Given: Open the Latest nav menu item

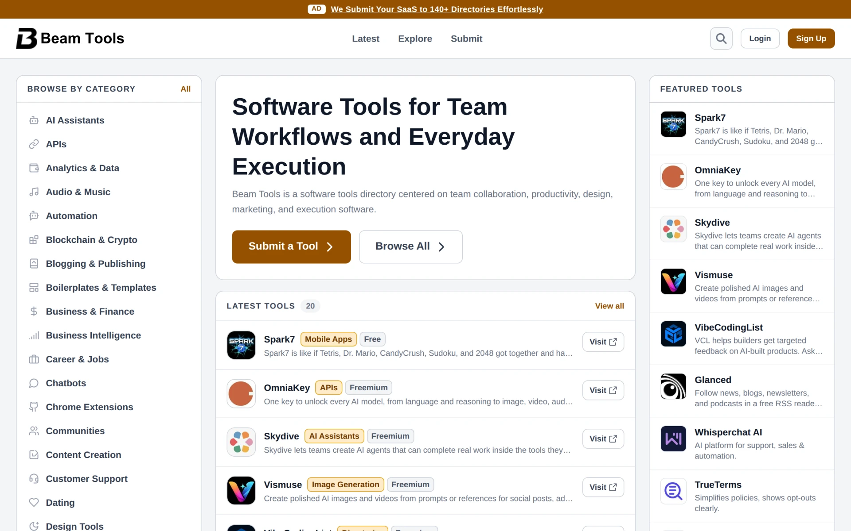Looking at the screenshot, I should [366, 38].
